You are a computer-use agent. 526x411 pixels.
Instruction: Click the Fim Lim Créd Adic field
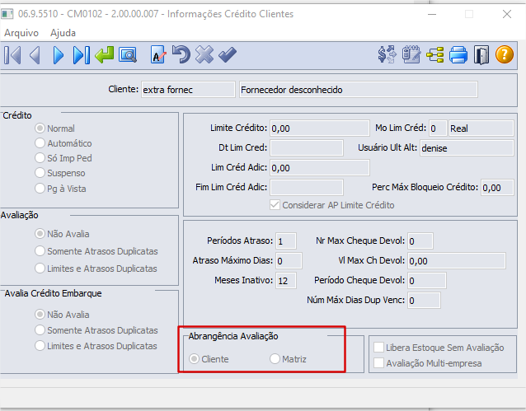pyautogui.click(x=307, y=187)
